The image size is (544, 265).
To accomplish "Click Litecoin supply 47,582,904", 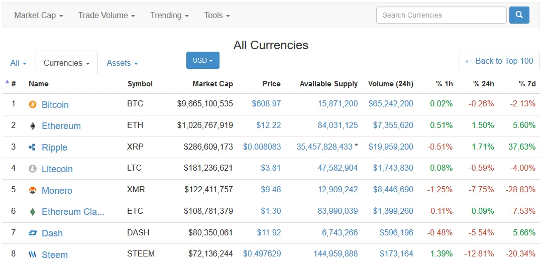I will [338, 168].
